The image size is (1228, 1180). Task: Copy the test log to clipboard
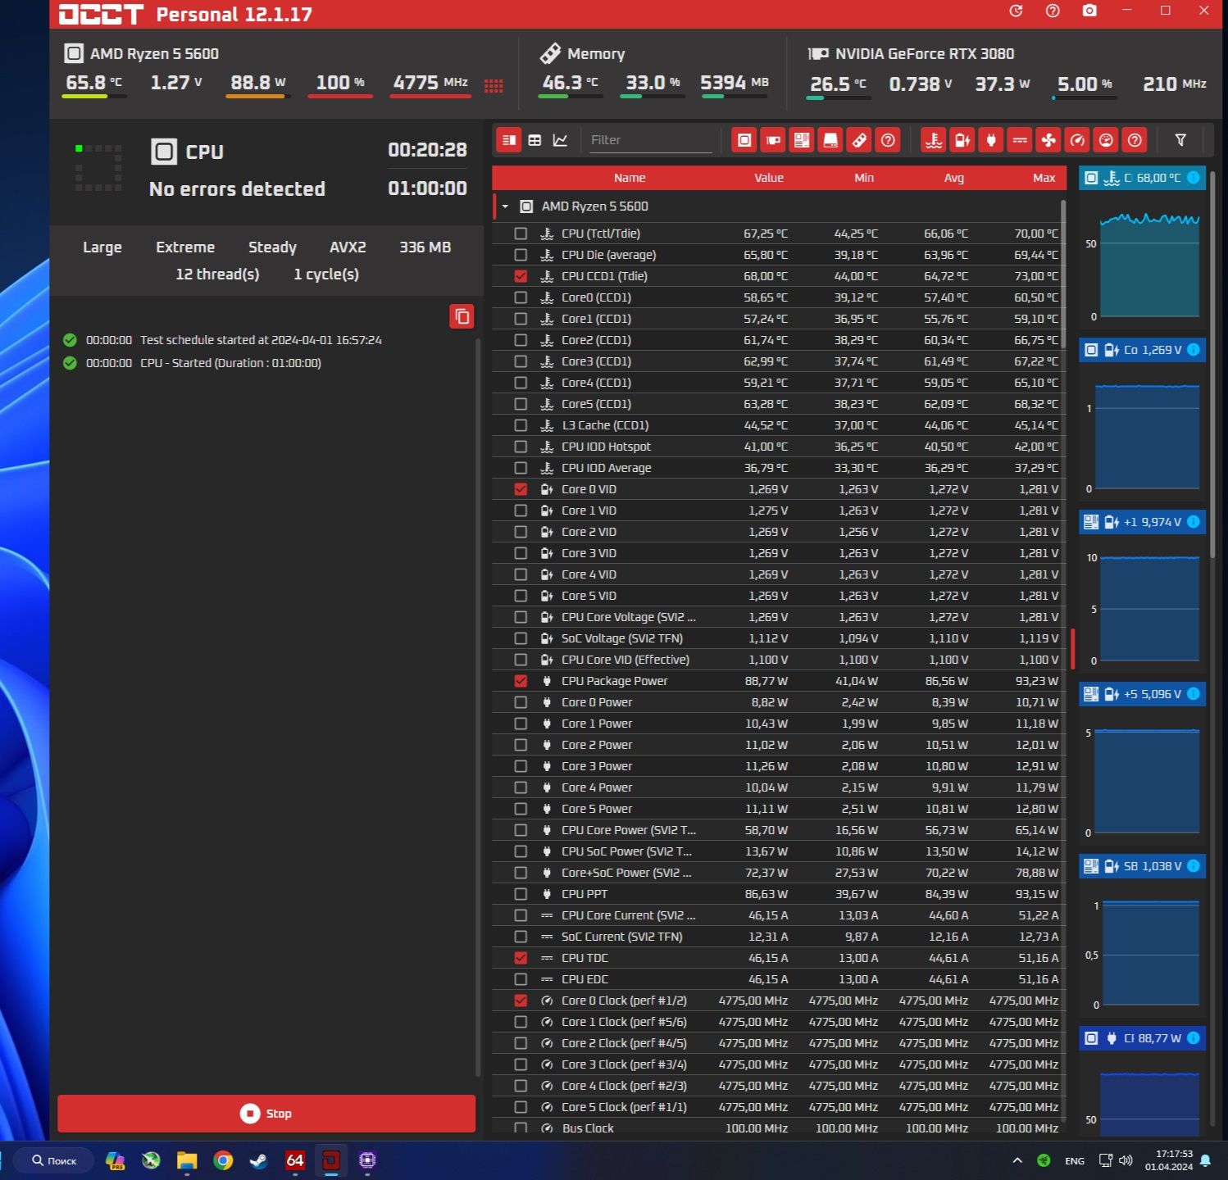462,316
